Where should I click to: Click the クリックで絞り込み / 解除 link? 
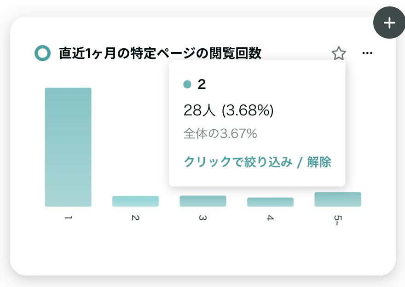click(x=257, y=162)
